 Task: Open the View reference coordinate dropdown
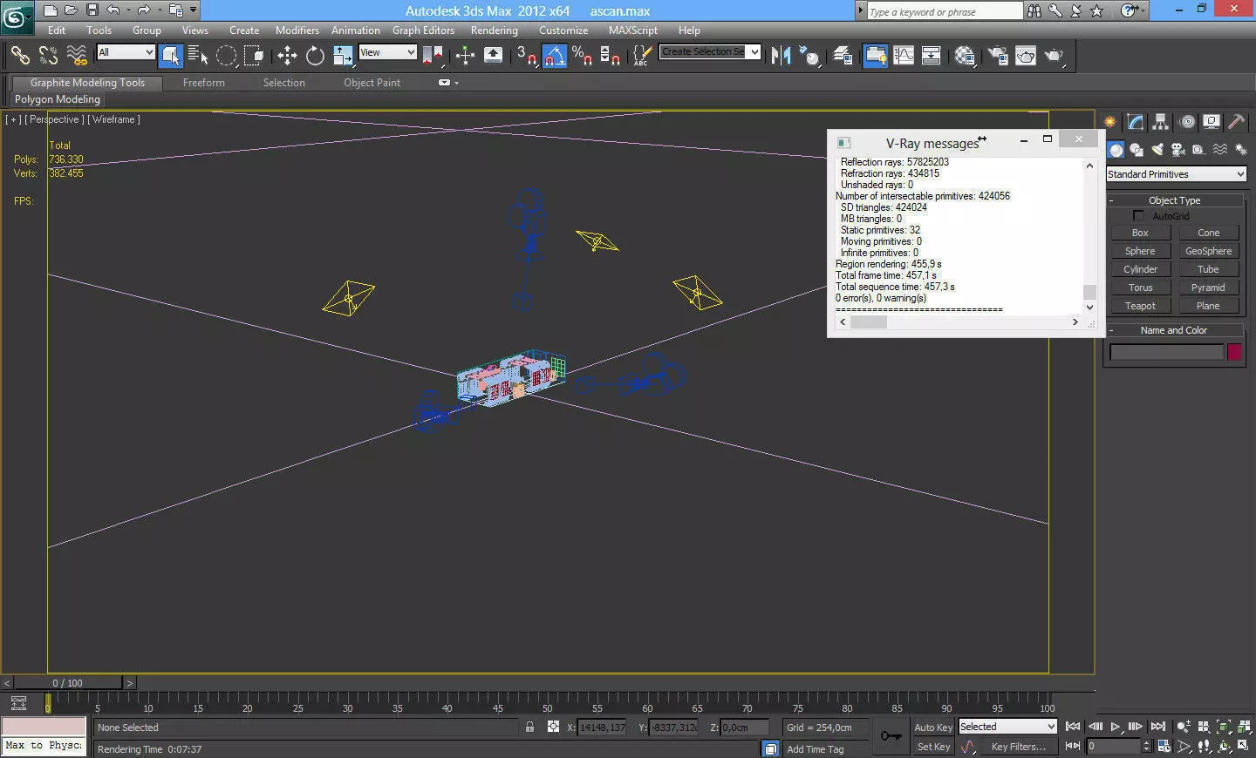pos(387,52)
